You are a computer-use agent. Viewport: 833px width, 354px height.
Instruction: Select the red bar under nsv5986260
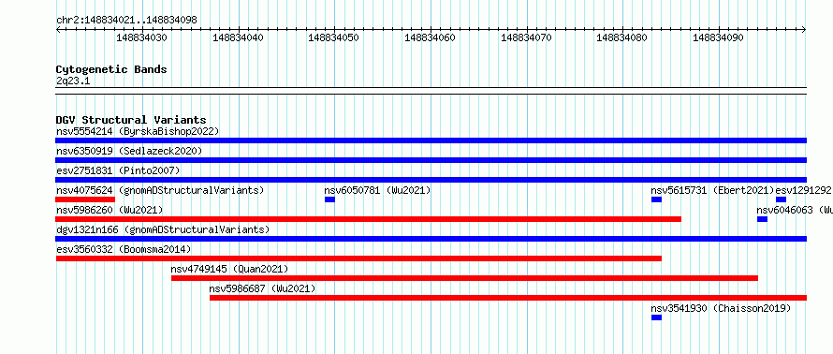(x=368, y=219)
